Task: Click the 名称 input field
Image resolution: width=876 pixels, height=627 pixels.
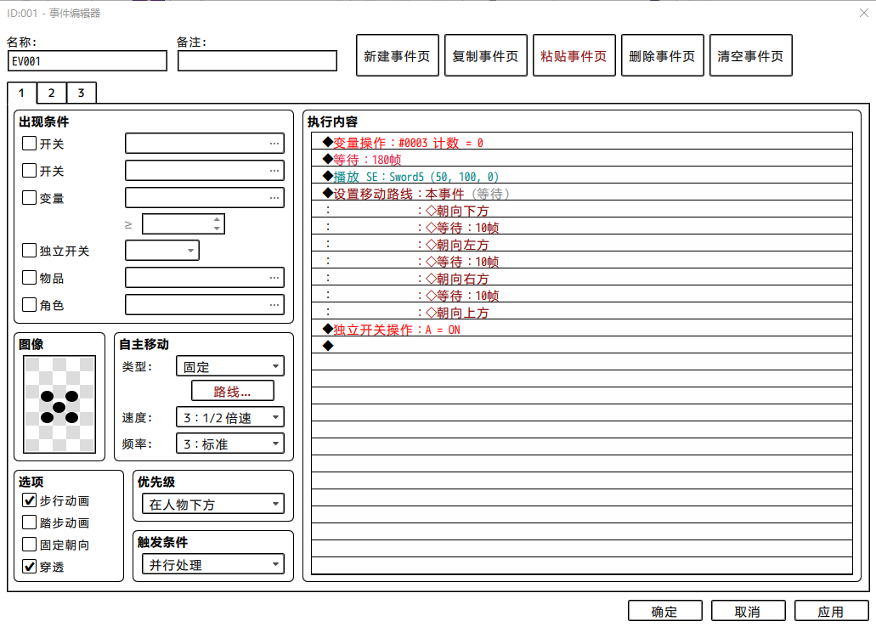Action: [88, 61]
